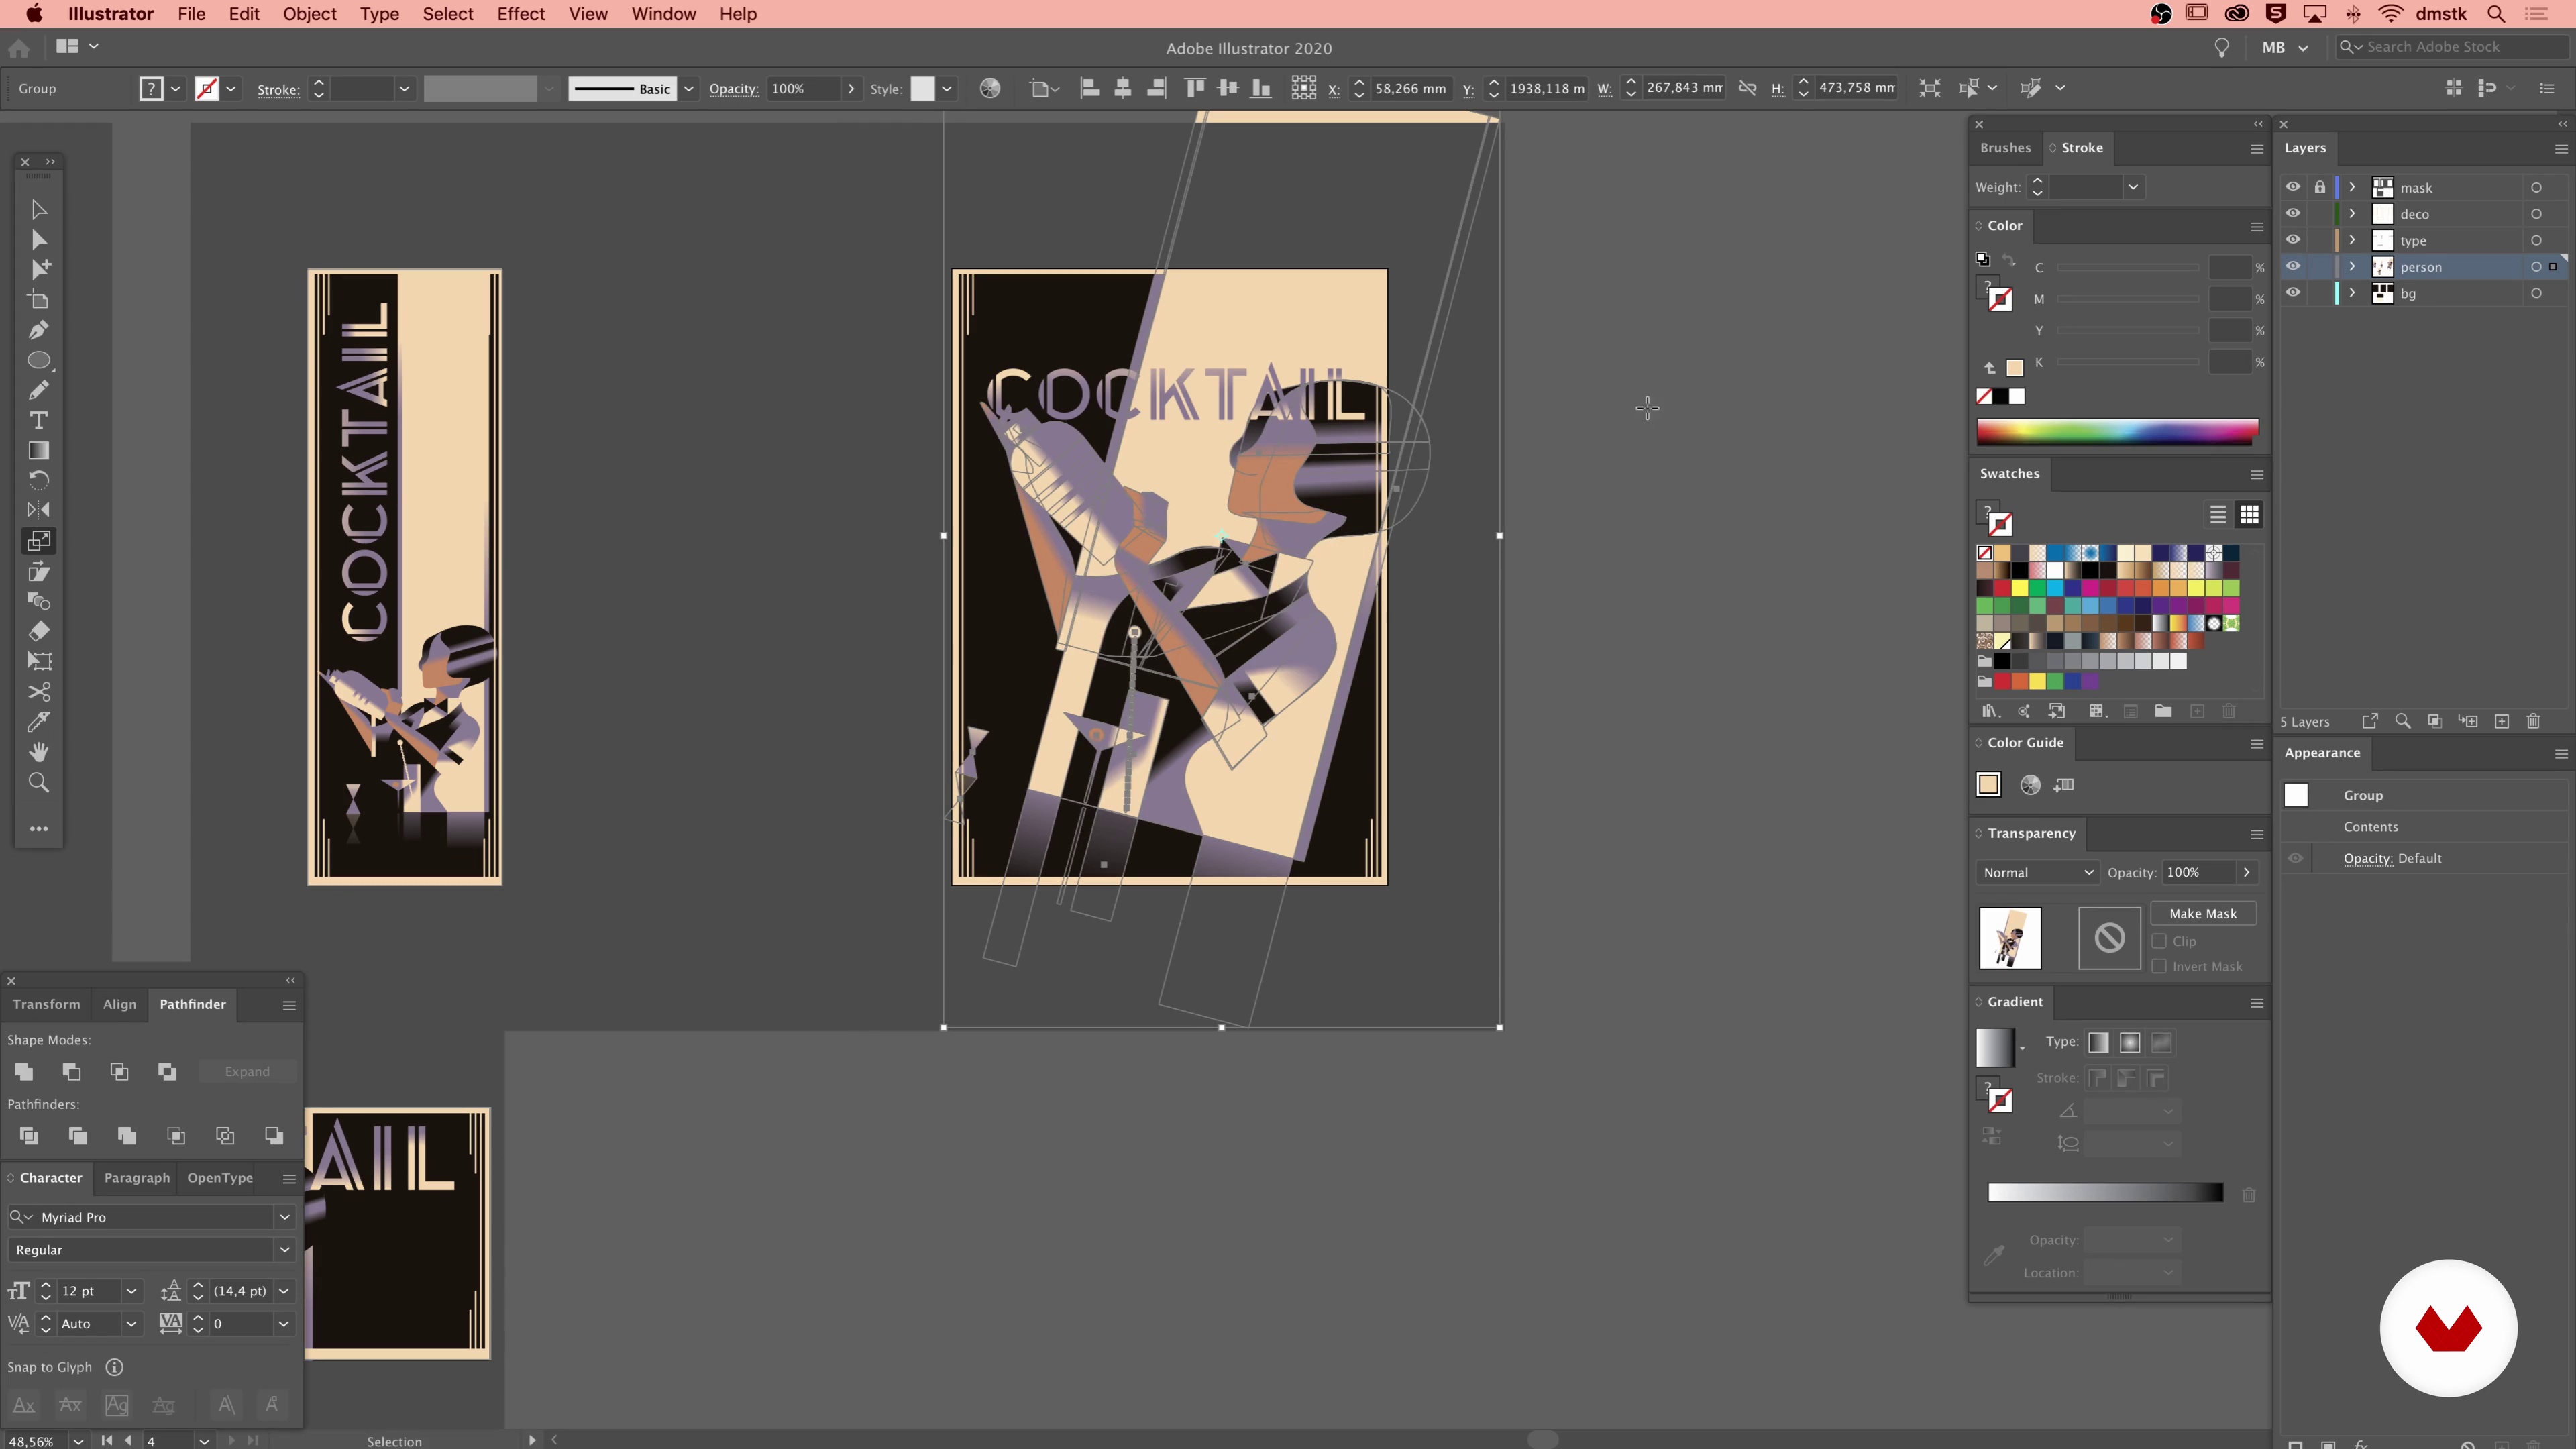This screenshot has height=1449, width=2576.
Task: Hide the person layer
Action: (x=2292, y=266)
